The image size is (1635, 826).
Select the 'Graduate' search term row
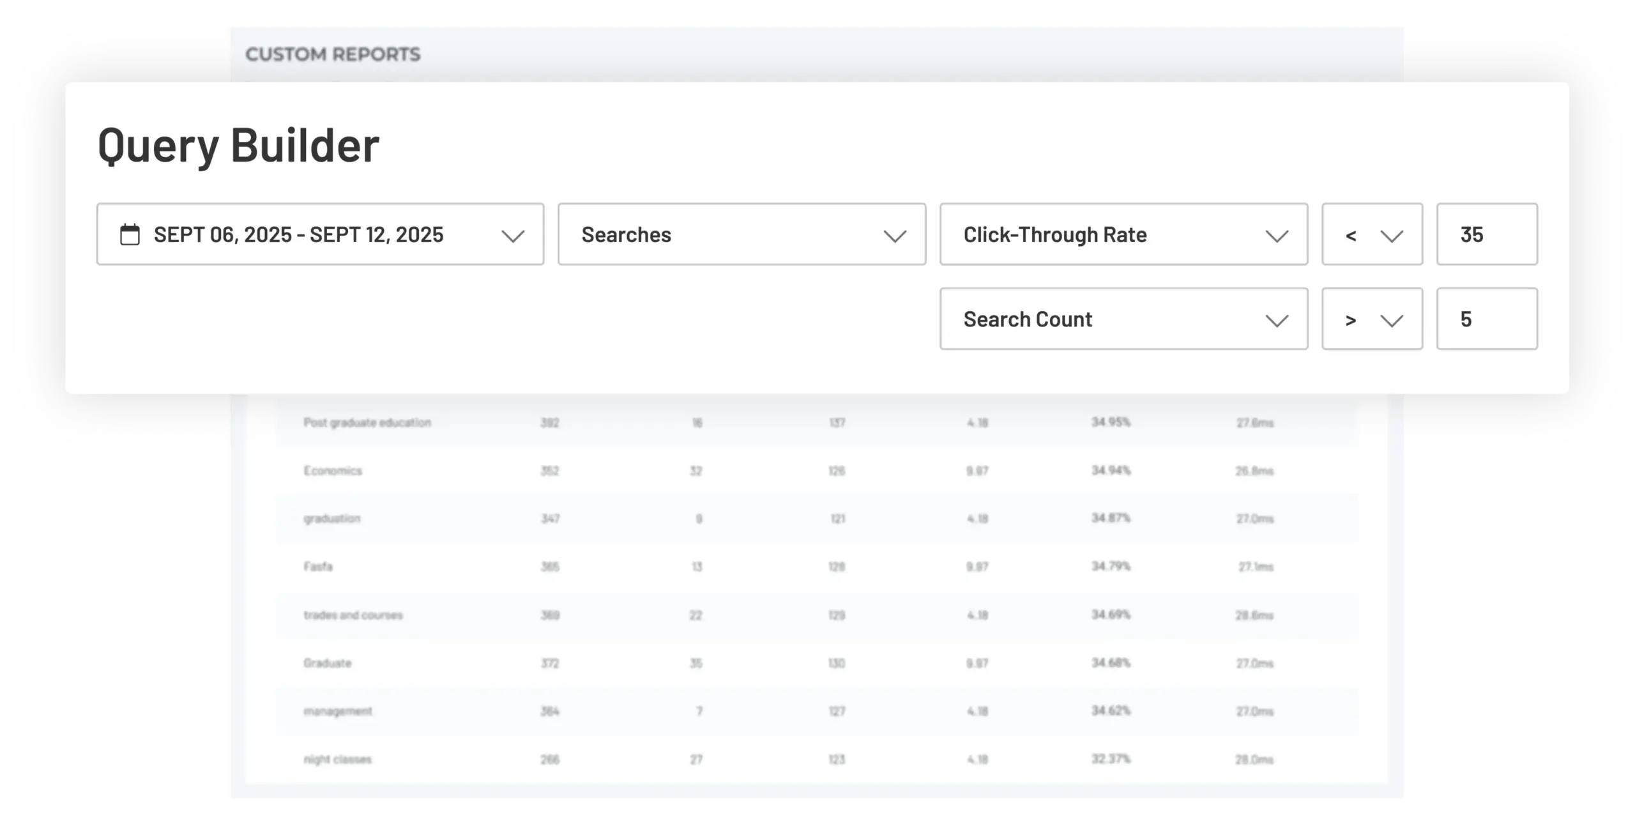coord(326,663)
